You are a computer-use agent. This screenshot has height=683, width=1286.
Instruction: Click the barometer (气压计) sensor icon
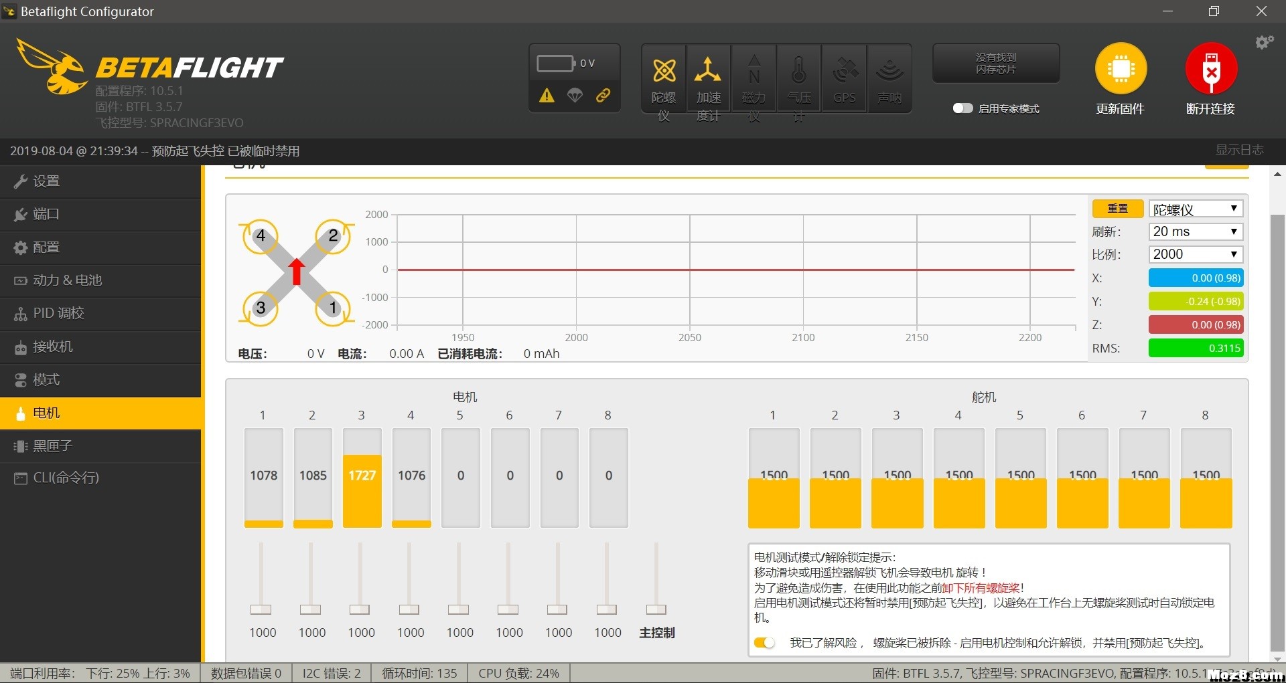[798, 80]
